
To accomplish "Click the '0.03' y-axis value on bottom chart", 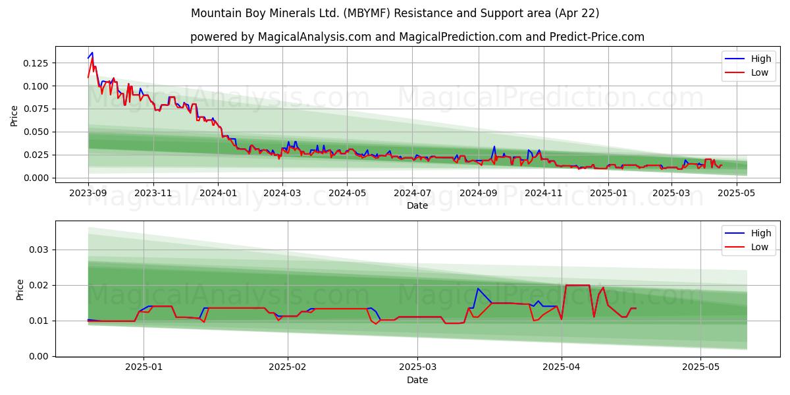I will click(39, 250).
